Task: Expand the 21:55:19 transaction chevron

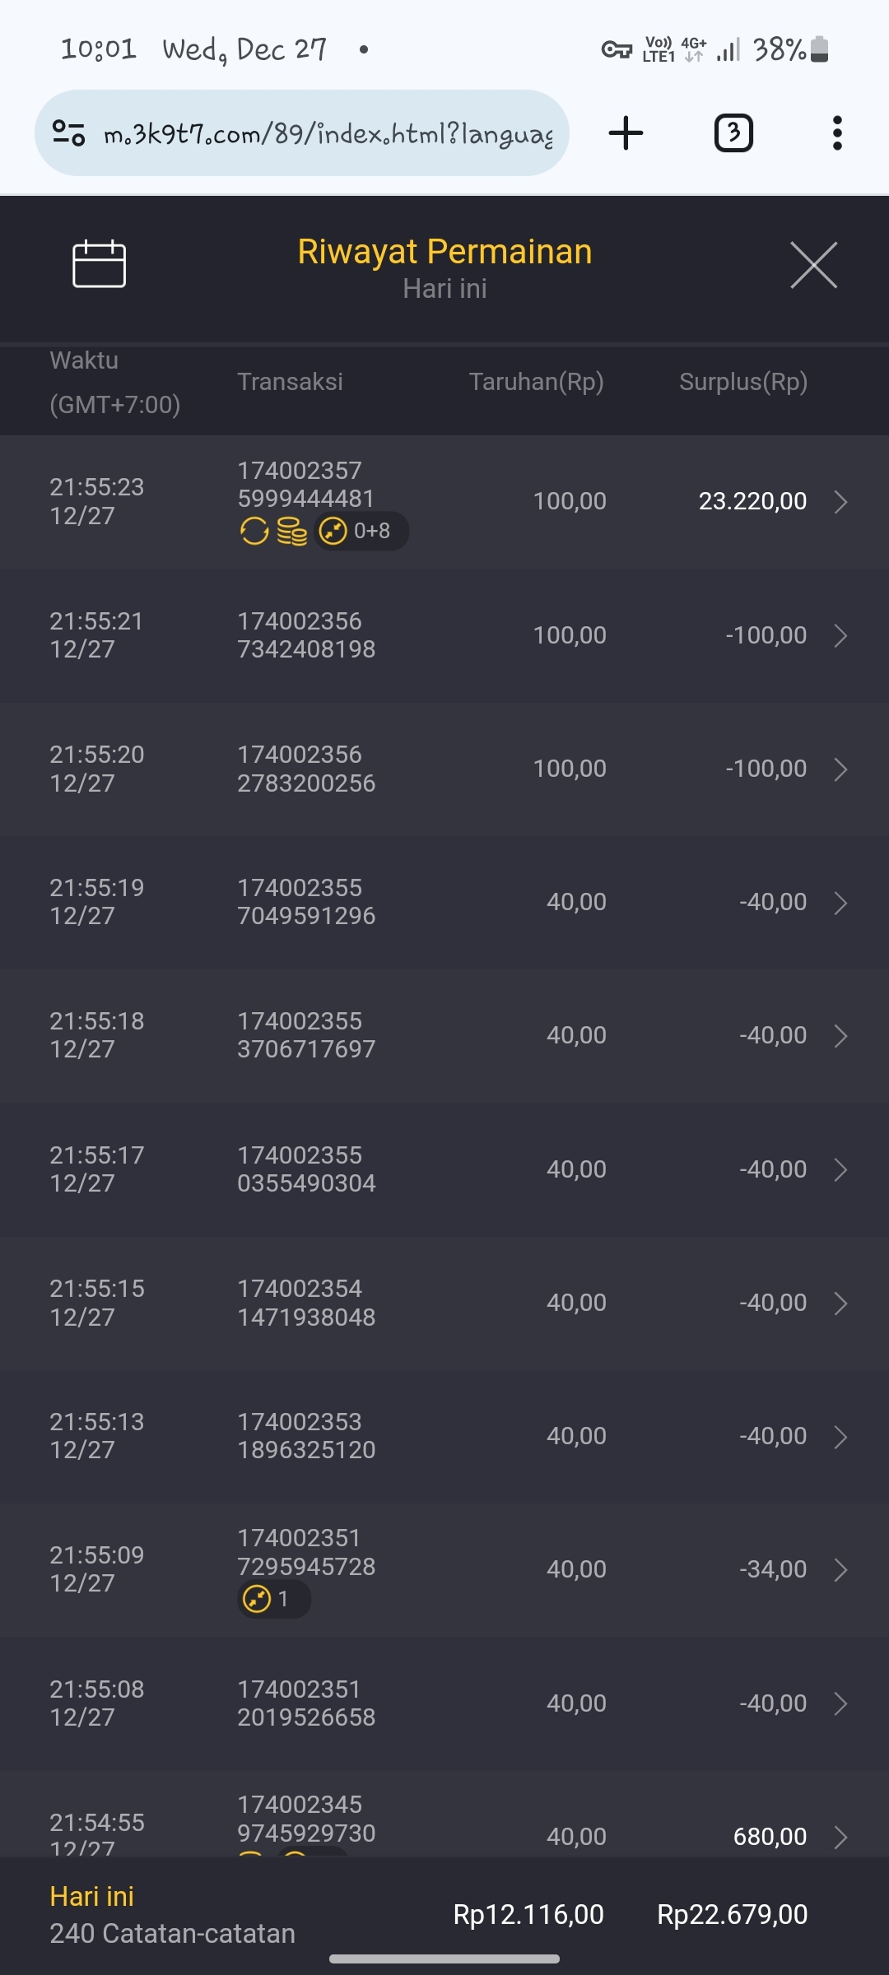Action: (x=840, y=903)
